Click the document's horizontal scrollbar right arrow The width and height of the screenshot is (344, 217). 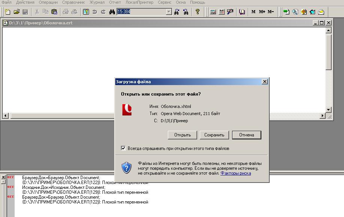(323, 116)
